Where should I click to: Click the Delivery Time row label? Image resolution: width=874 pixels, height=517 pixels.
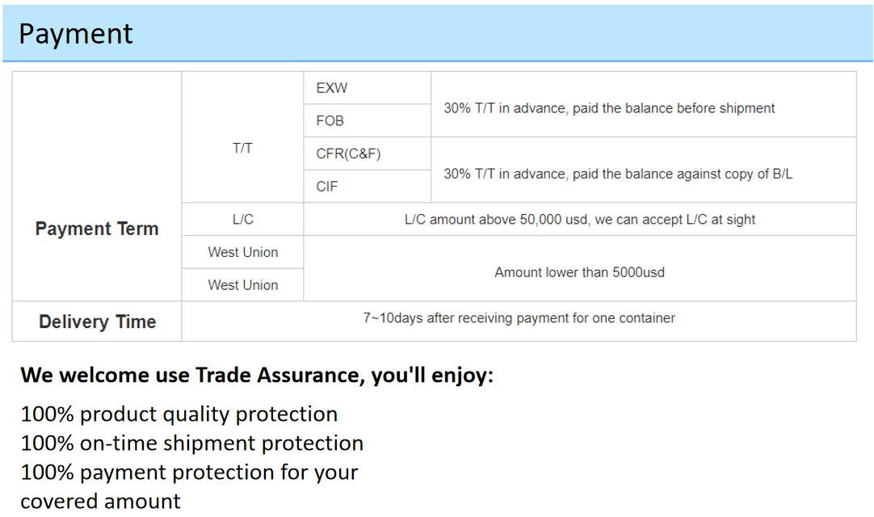97,322
